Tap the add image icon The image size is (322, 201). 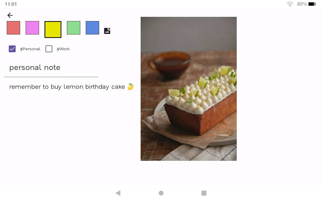point(107,31)
